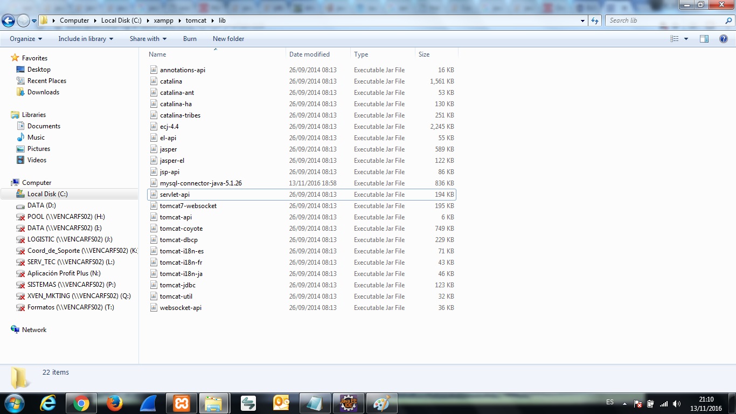Go to the xampp folder via breadcrumb
Image resolution: width=736 pixels, height=414 pixels.
[163, 20]
